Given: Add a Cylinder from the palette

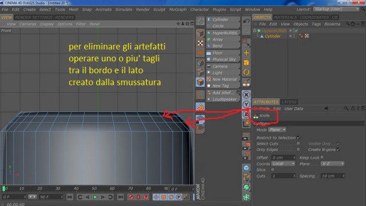Looking at the screenshot, I should coord(223,19).
